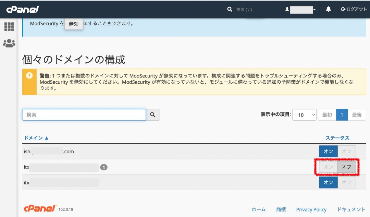The height and width of the screenshot is (217, 370).
Task: Click the 最後 pagination button
Action: [x=357, y=115]
